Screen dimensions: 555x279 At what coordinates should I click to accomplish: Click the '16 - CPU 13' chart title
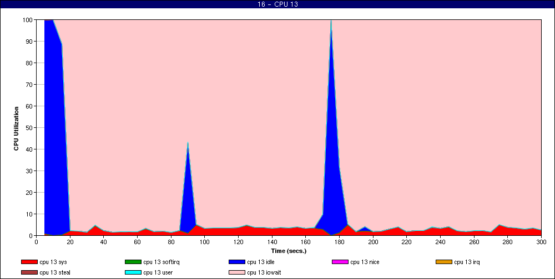(x=277, y=4)
